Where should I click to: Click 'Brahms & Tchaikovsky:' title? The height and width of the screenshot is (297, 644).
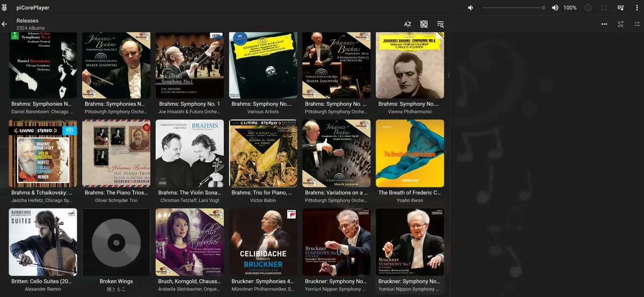pos(42,193)
